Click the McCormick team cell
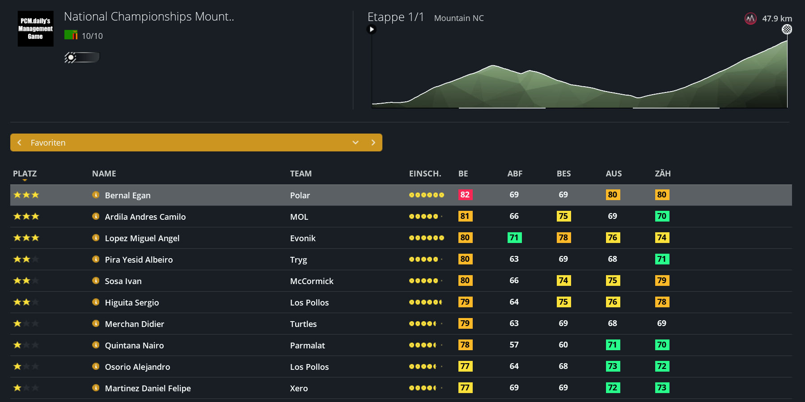Viewport: 805px width, 402px height. tap(312, 281)
